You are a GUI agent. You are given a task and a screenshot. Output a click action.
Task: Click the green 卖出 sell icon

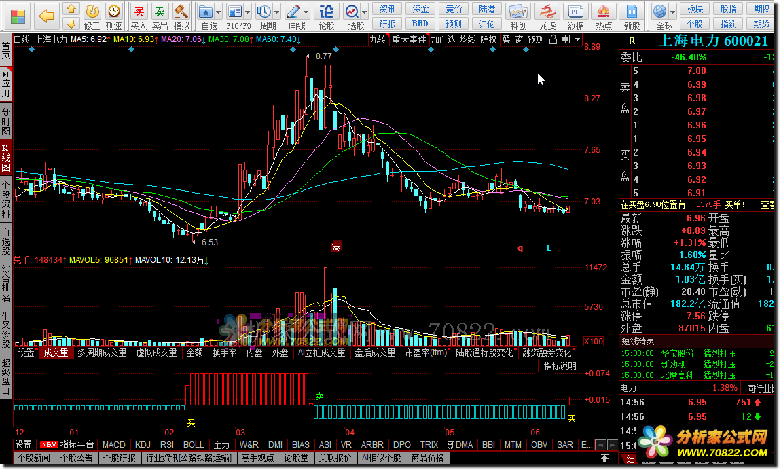click(160, 11)
